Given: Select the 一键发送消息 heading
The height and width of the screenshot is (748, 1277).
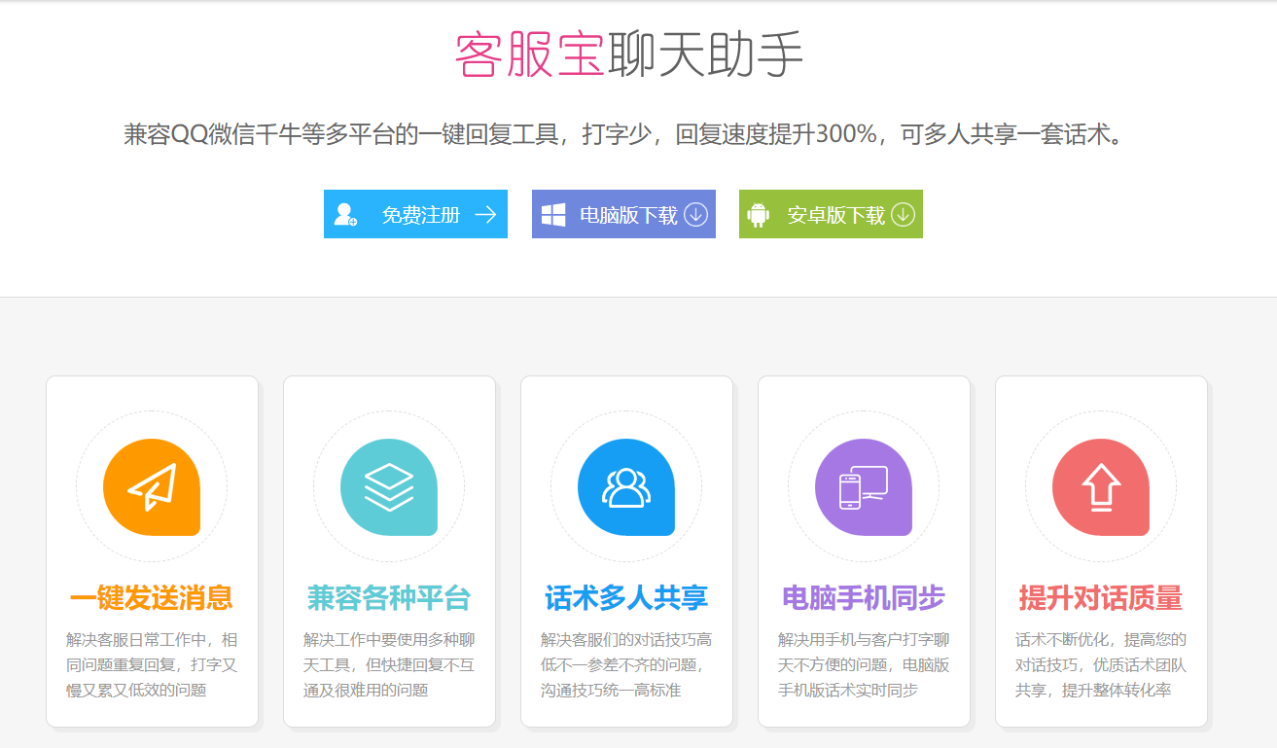Looking at the screenshot, I should (152, 598).
